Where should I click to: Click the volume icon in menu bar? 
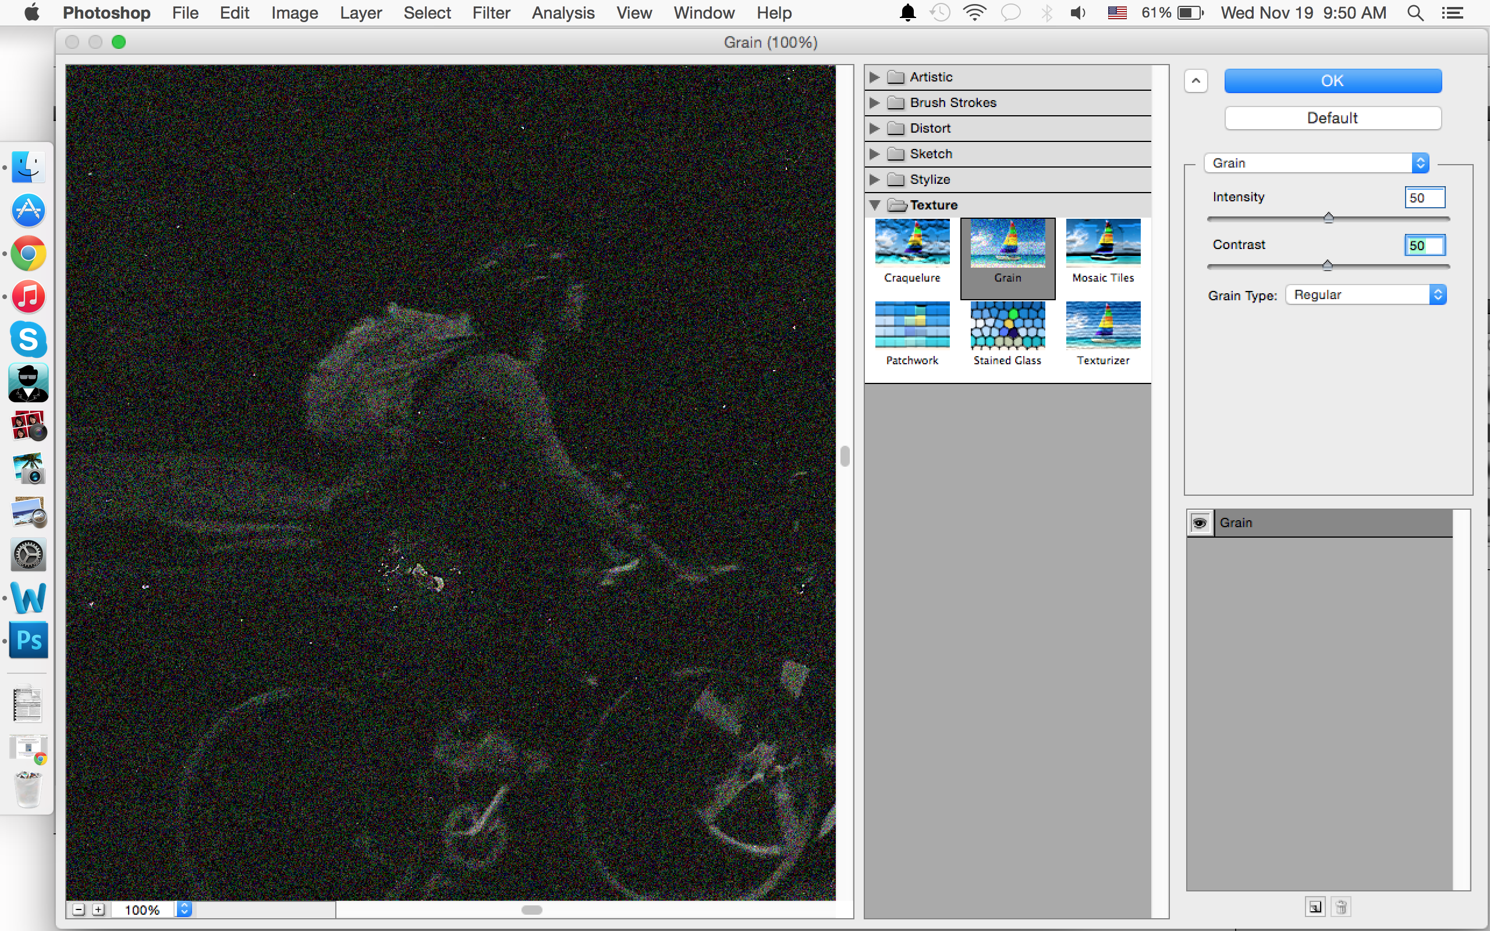[1077, 13]
